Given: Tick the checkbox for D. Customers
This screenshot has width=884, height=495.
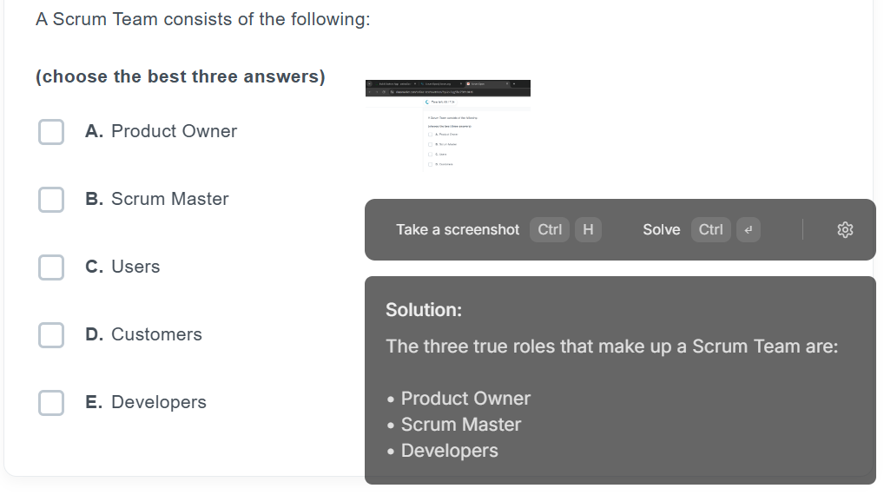Looking at the screenshot, I should click(51, 335).
